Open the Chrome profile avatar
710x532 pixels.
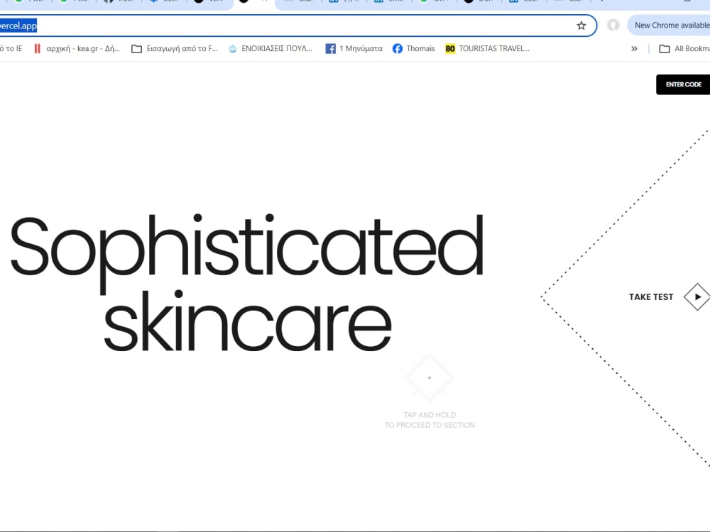click(x=613, y=26)
